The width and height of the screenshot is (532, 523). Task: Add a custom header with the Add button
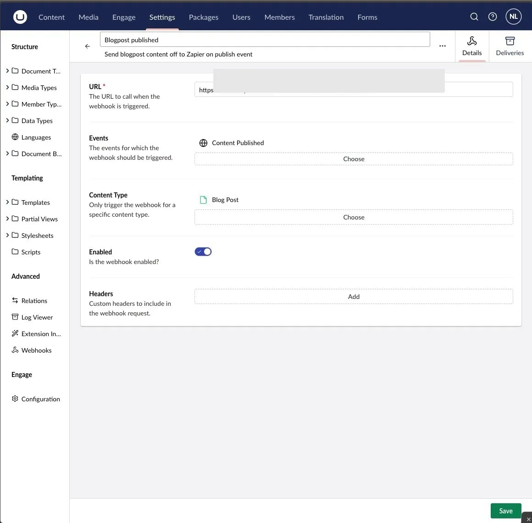(354, 296)
